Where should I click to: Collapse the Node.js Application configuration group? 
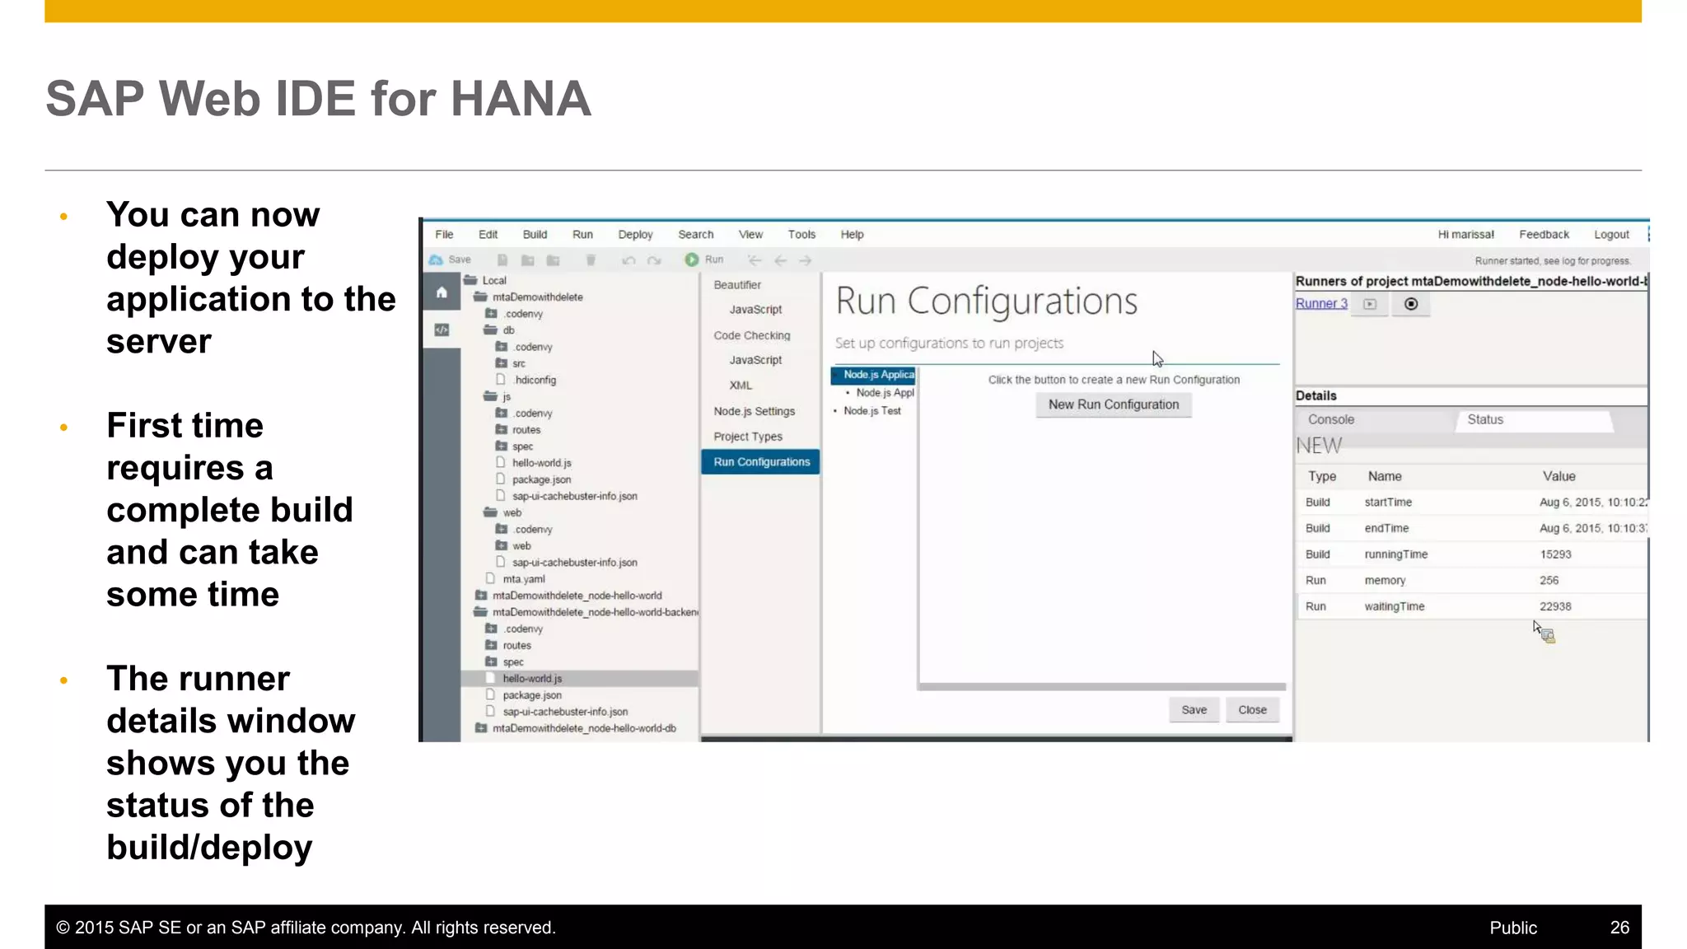coord(837,375)
